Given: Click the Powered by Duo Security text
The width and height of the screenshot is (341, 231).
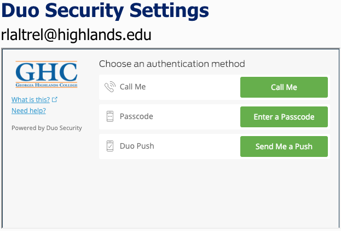Looking at the screenshot, I should click(x=47, y=128).
